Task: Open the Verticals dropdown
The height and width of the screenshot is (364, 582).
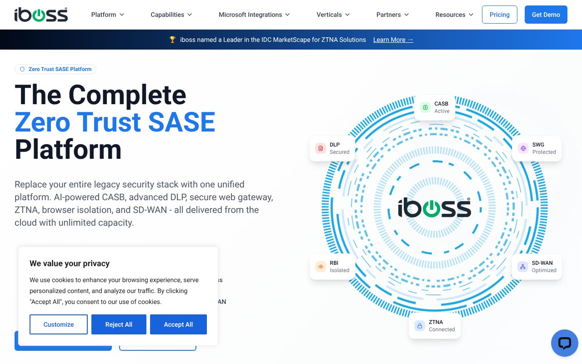Action: coord(332,15)
